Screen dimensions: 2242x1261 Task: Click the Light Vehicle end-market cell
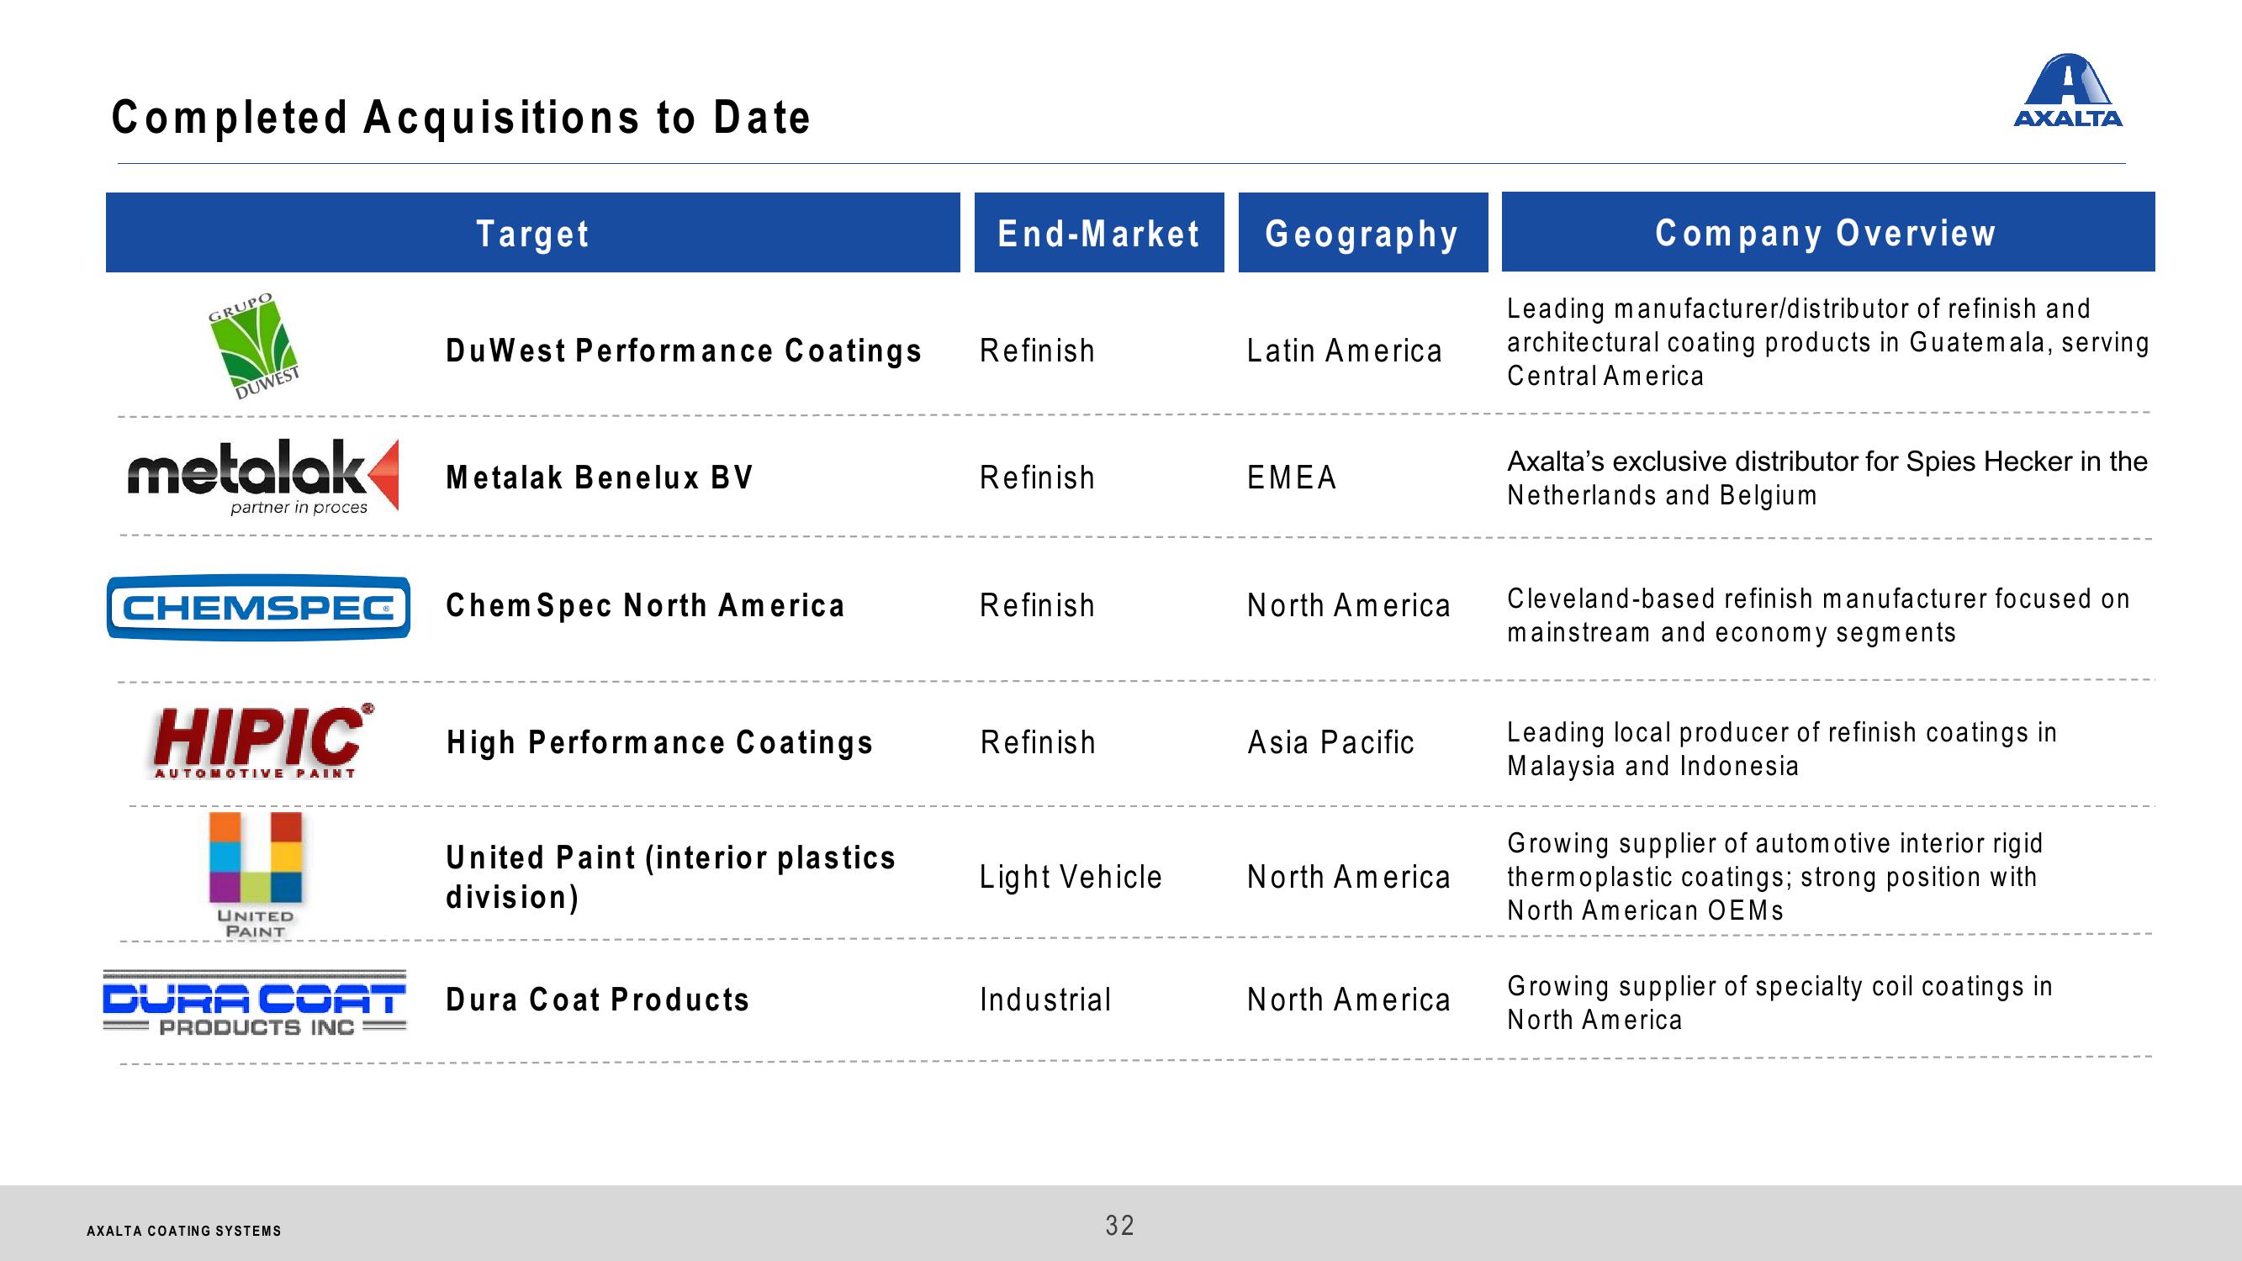click(1071, 877)
